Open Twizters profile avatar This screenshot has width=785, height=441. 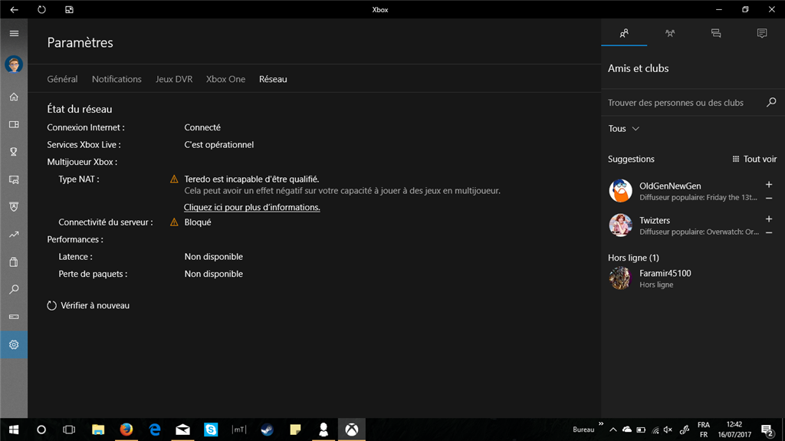click(x=620, y=225)
